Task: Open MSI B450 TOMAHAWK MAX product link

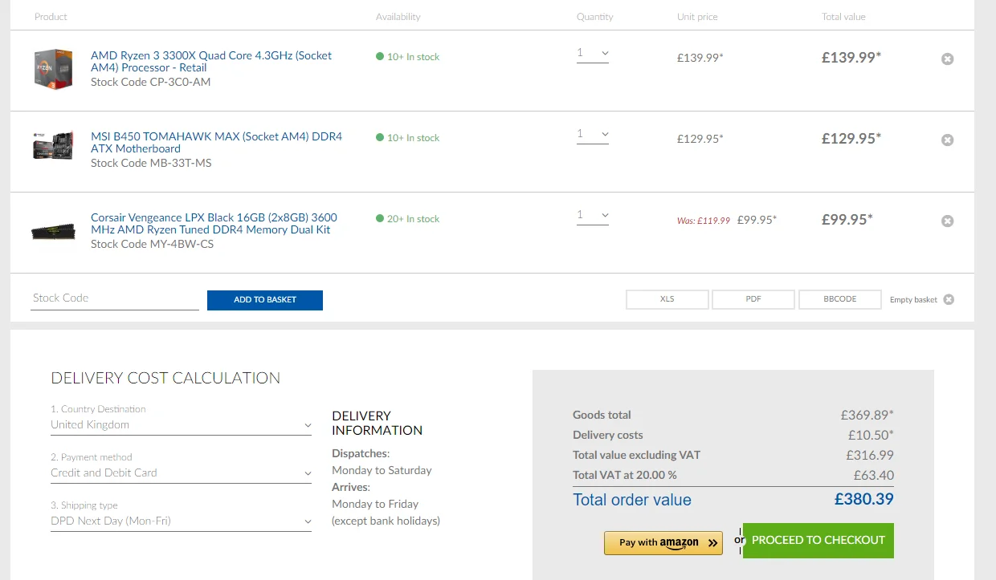Action: tap(216, 143)
